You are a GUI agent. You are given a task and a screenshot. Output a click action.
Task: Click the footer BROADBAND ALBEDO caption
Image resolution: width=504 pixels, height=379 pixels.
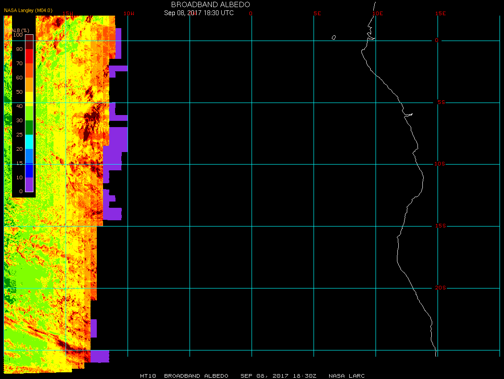196,375
